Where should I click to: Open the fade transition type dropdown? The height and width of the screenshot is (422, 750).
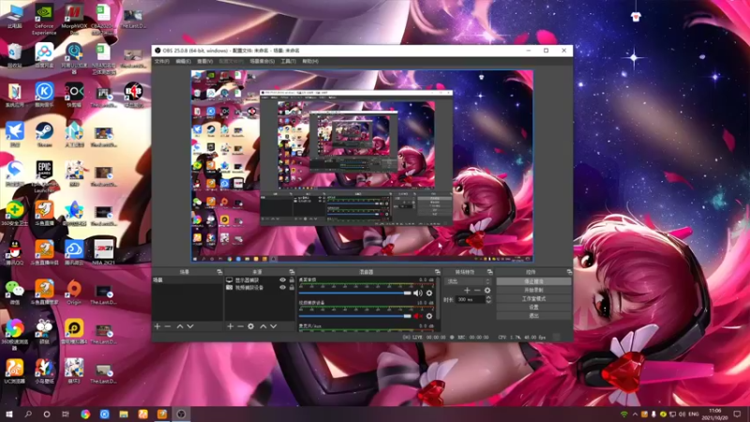tap(468, 281)
